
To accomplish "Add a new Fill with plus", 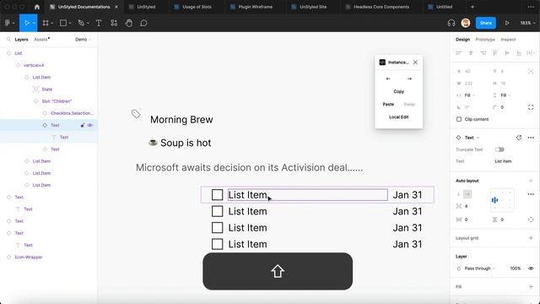I will (x=531, y=287).
